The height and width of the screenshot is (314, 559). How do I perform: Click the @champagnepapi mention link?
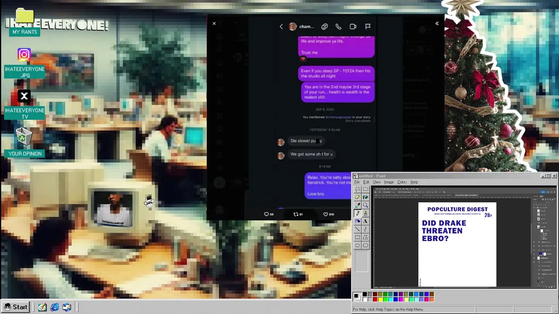click(x=338, y=117)
